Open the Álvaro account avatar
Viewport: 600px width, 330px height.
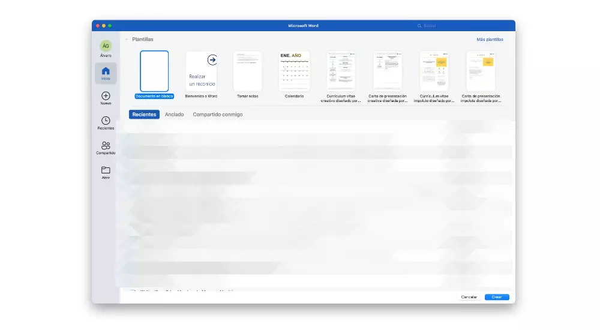(106, 46)
